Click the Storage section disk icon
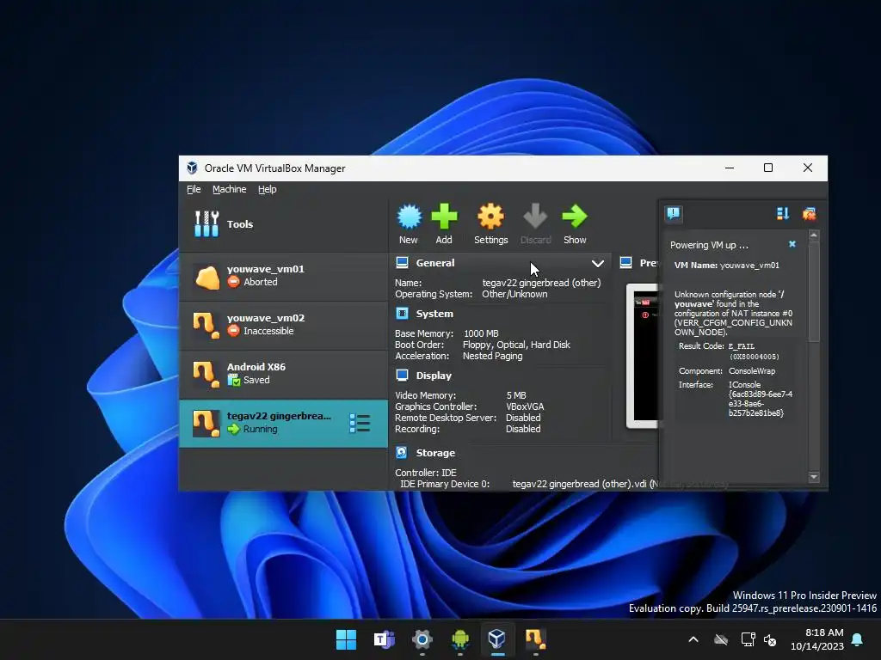This screenshot has width=881, height=660. pos(402,452)
